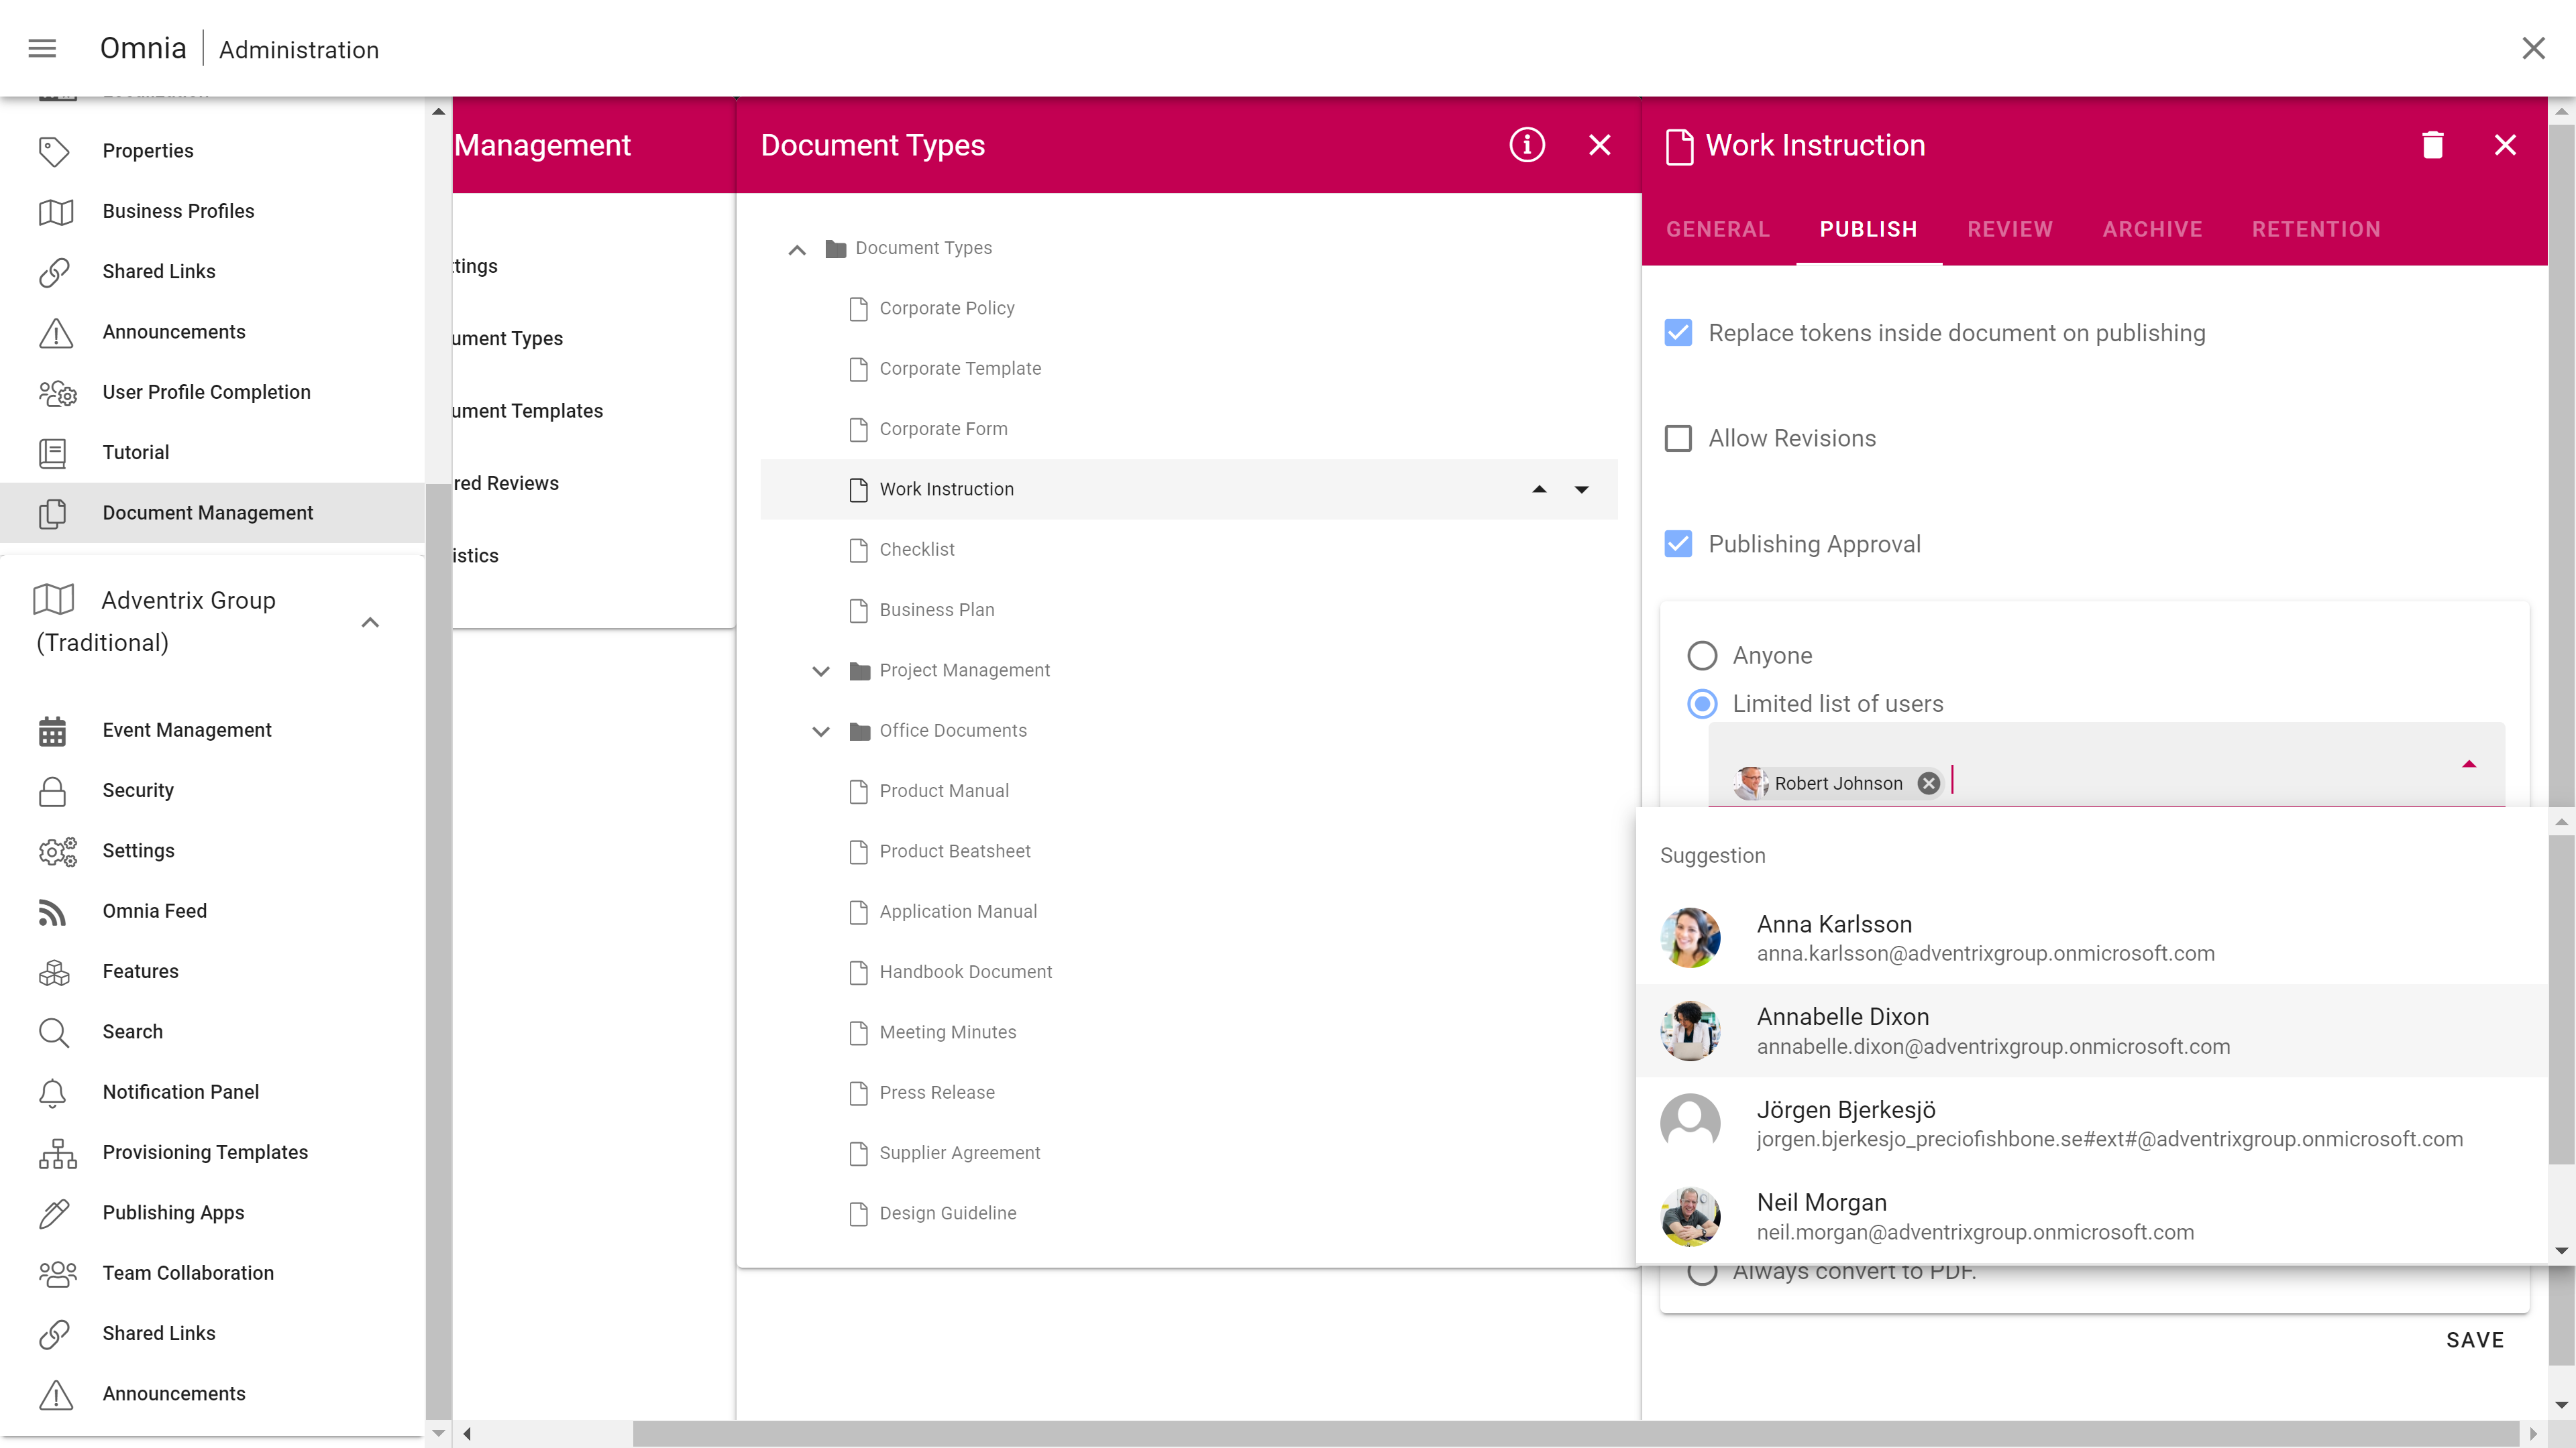Open Provisioning Templates sidebar icon
Screen dimensions: 2576x1448
[x=57, y=1152]
